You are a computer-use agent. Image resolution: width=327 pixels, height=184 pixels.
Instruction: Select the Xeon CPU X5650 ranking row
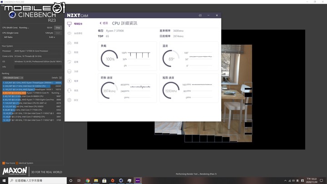[x=32, y=106]
